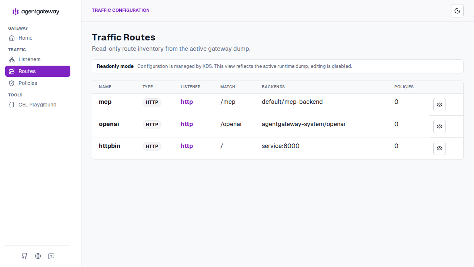Viewport: 474px width, 267px height.
Task: Click agentgateway-system/openai backend cell
Action: (303, 124)
